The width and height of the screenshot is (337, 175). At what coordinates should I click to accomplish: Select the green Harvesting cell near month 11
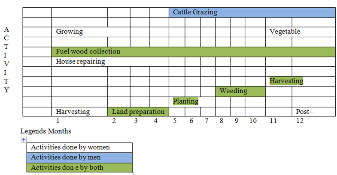point(286,81)
